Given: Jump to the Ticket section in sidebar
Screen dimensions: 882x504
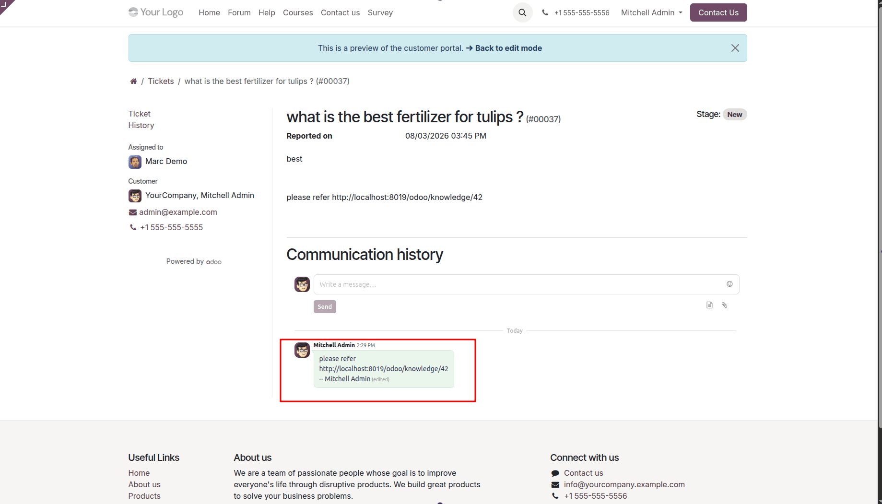Looking at the screenshot, I should [x=139, y=114].
